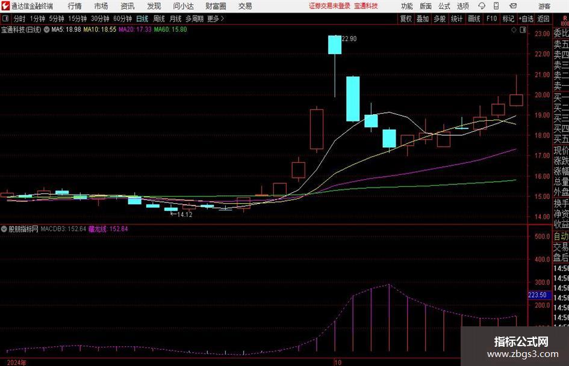
Task: Click the diamond icon above price axis
Action: pos(514,30)
